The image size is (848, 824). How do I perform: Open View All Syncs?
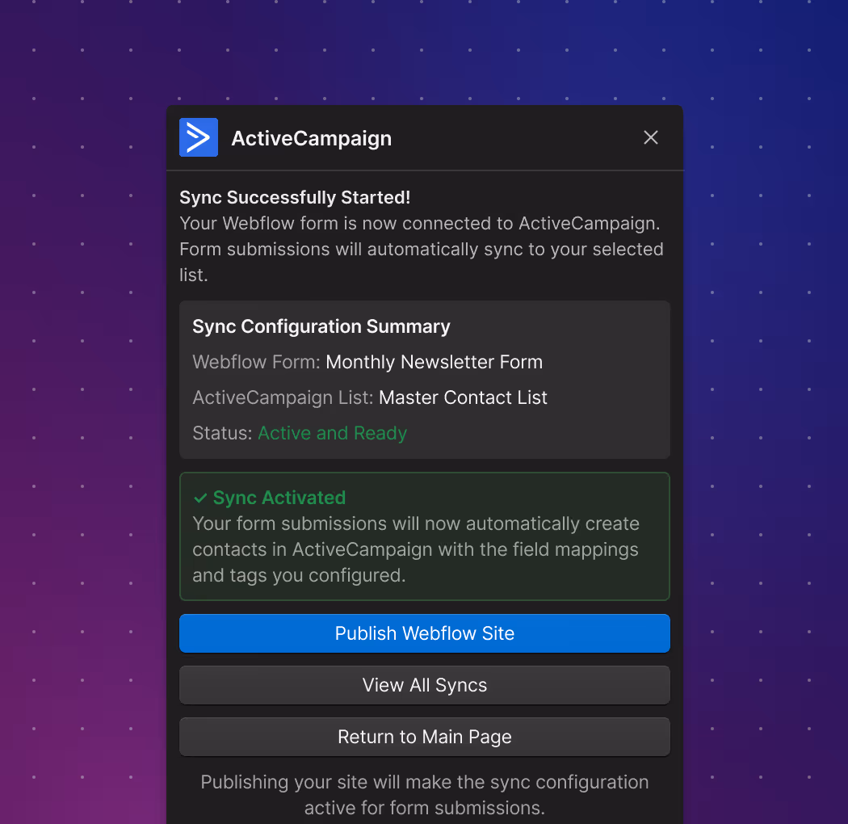pyautogui.click(x=425, y=685)
